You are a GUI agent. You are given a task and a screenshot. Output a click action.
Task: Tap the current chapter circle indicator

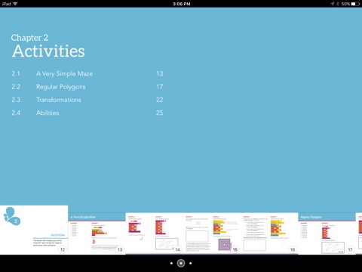pyautogui.click(x=181, y=263)
